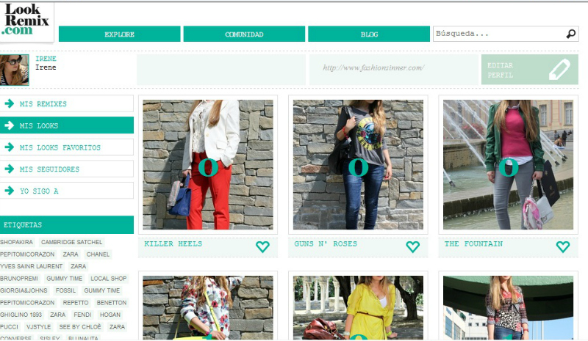The width and height of the screenshot is (588, 341).
Task: Click the HOGAN tag
Action: [x=110, y=315]
